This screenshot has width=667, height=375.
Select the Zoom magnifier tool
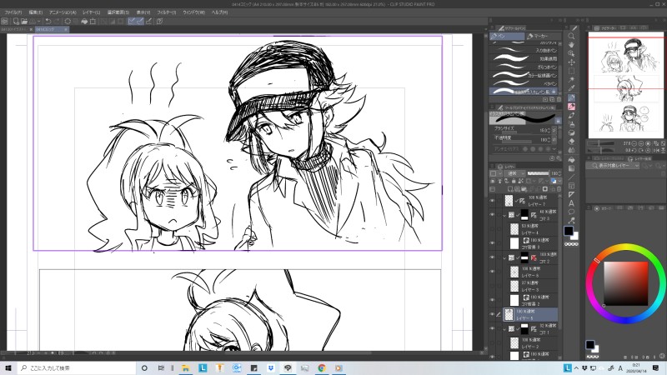point(571,37)
